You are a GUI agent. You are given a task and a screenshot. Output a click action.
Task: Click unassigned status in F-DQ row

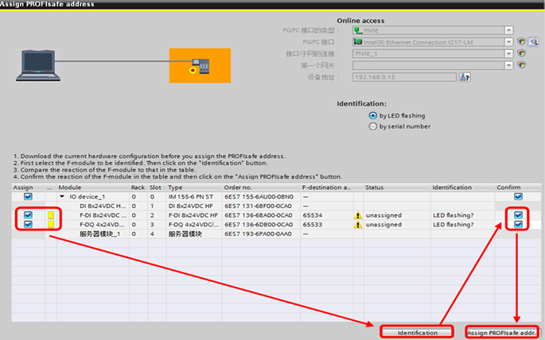click(383, 225)
